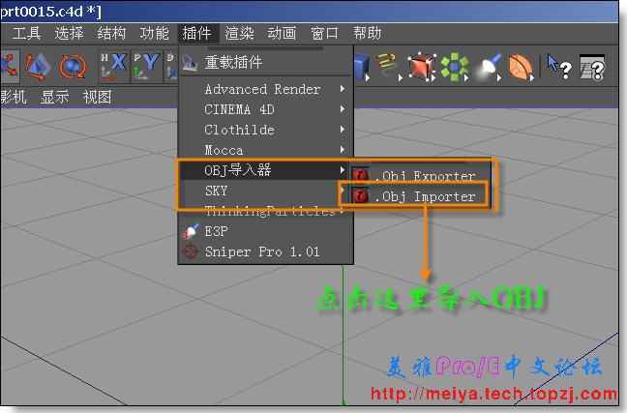This screenshot has width=627, height=413.
Task: Toggle the Y axis lock
Action: click(146, 66)
